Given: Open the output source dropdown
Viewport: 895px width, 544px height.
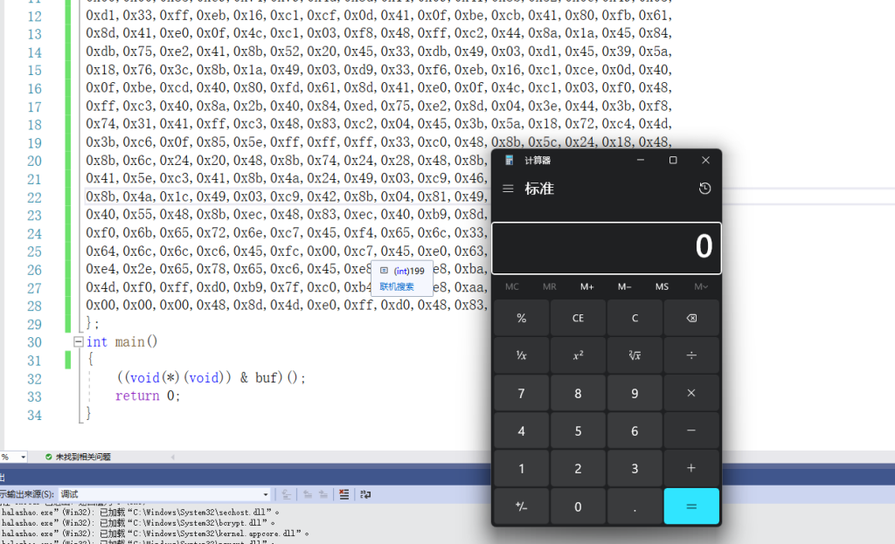Looking at the screenshot, I should click(266, 494).
